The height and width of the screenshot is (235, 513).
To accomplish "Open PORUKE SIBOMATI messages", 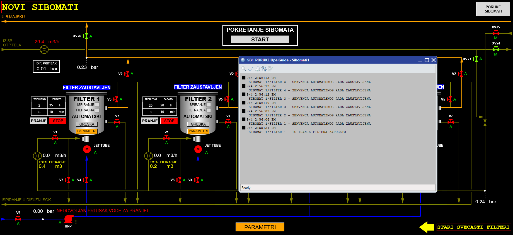I will [493, 9].
